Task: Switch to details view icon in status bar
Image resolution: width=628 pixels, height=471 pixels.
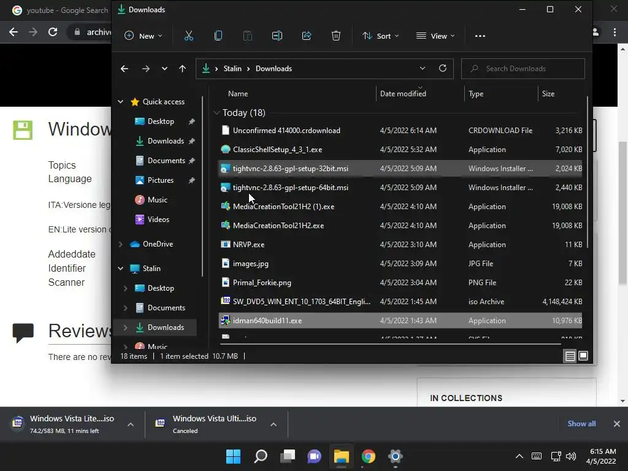Action: coord(570,356)
